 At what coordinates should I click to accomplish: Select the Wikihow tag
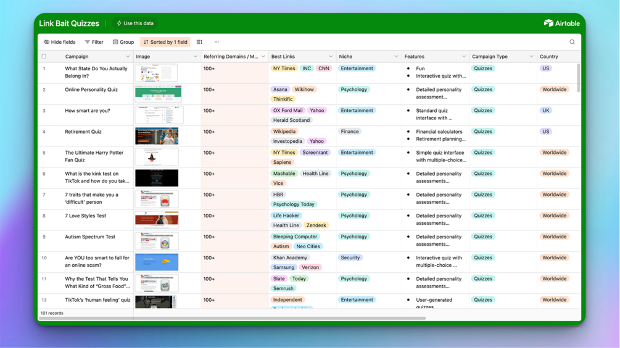tap(304, 89)
